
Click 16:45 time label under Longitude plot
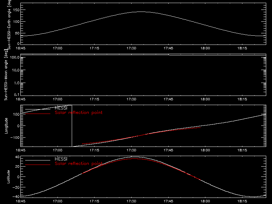(x=20, y=150)
